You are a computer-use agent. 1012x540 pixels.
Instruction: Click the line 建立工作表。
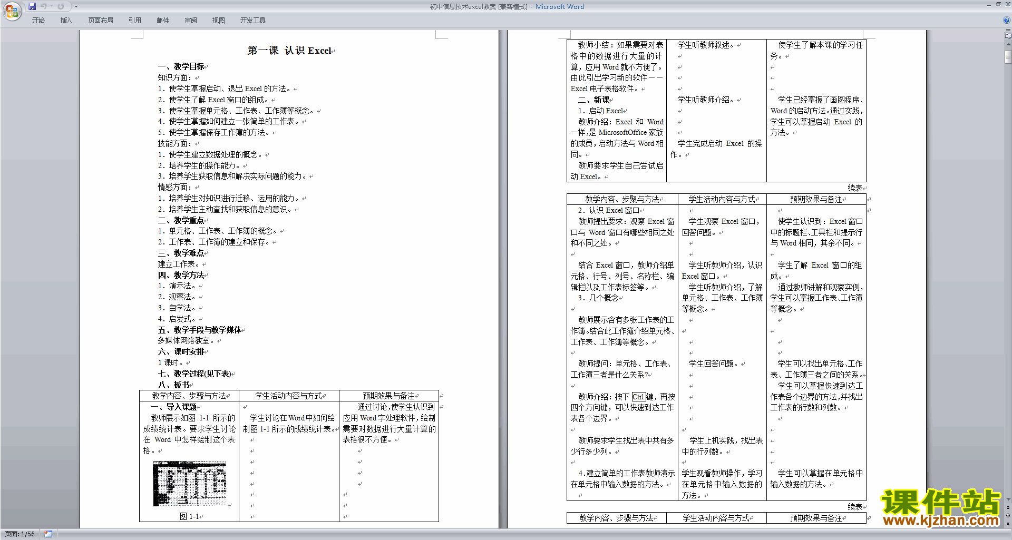click(179, 264)
